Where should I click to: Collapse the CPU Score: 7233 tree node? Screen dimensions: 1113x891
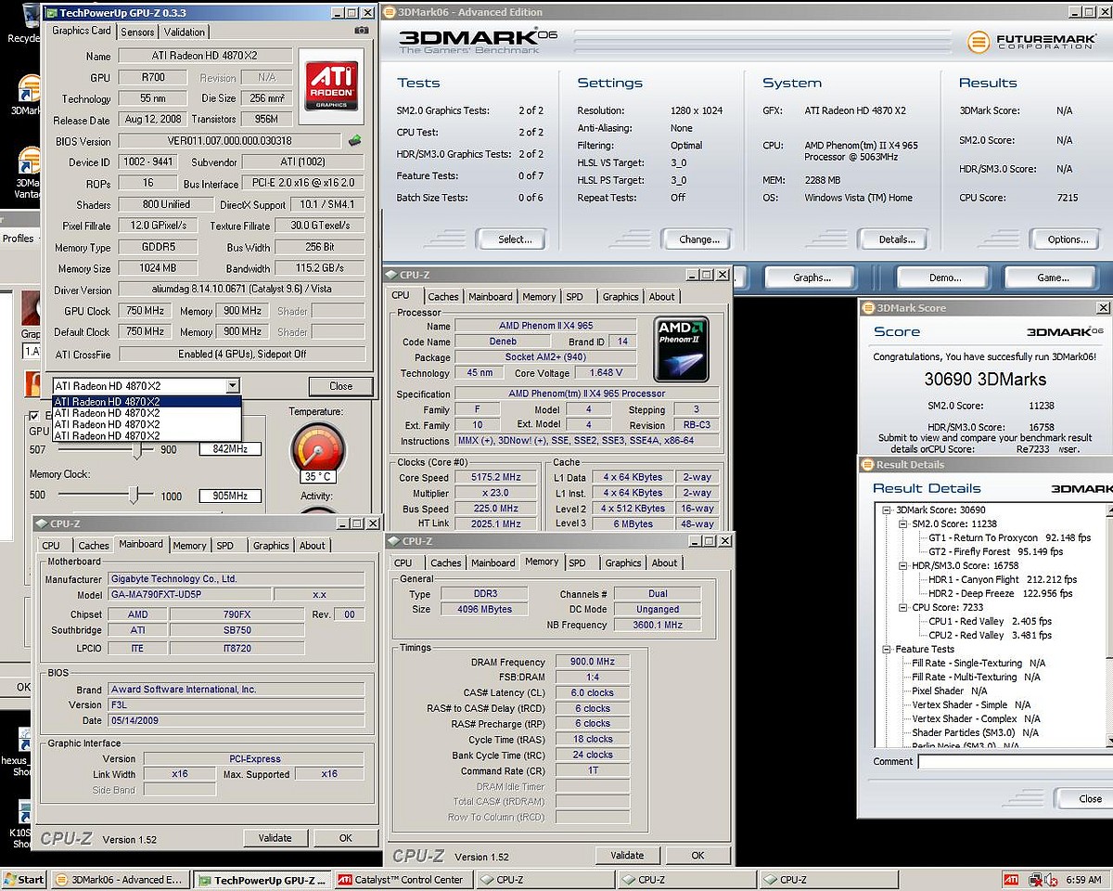click(x=903, y=607)
